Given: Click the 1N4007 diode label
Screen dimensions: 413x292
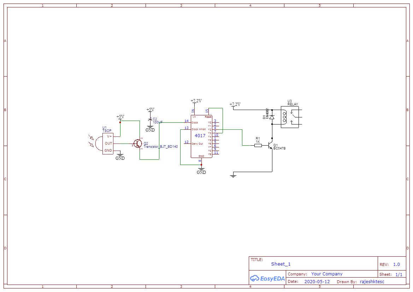Looking at the screenshot, I should click(x=267, y=114).
